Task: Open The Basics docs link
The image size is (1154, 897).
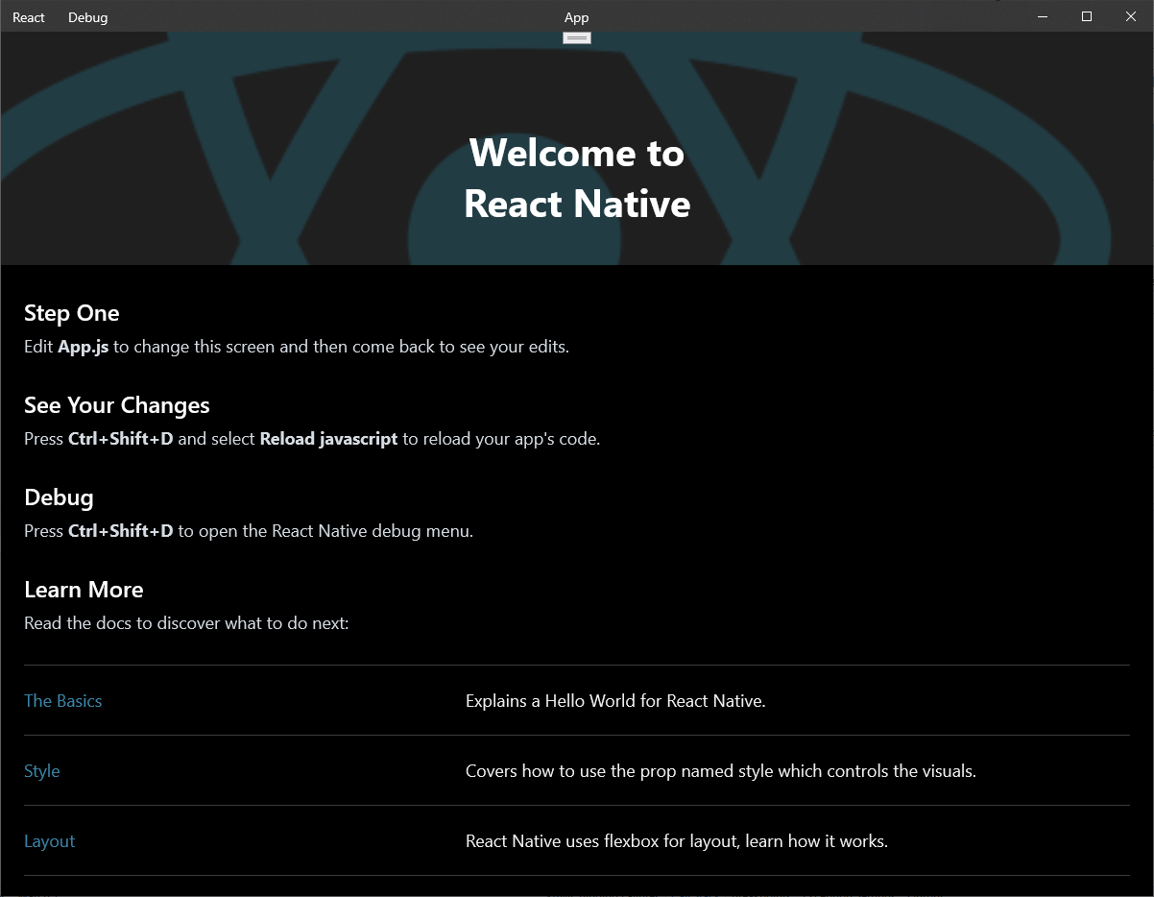Action: click(62, 701)
